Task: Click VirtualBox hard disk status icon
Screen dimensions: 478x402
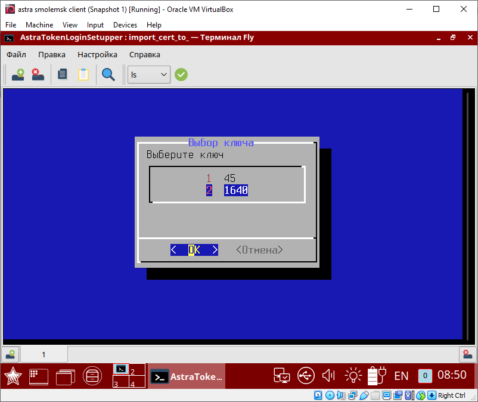Action: [318, 395]
